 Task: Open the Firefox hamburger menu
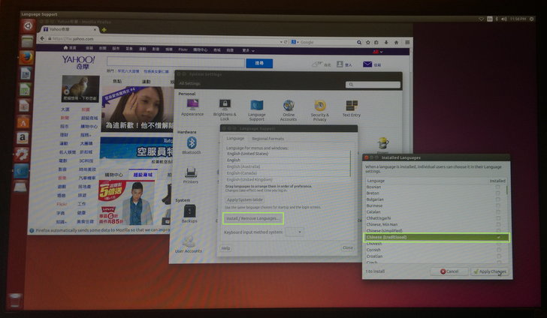407,43
